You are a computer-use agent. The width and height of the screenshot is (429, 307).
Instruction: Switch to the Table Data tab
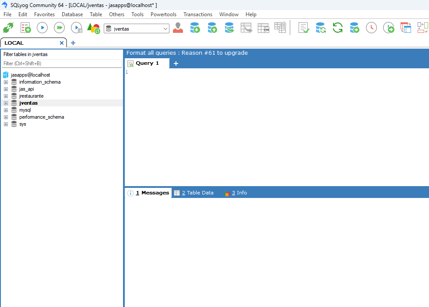[194, 193]
